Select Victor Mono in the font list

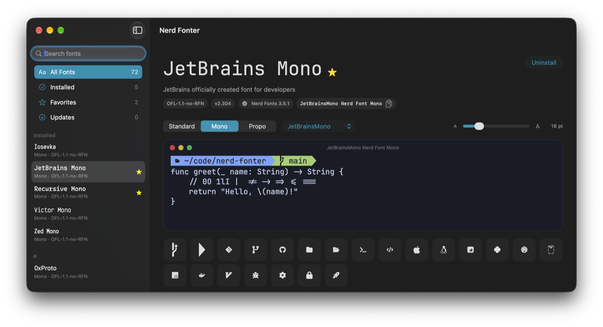coord(88,214)
